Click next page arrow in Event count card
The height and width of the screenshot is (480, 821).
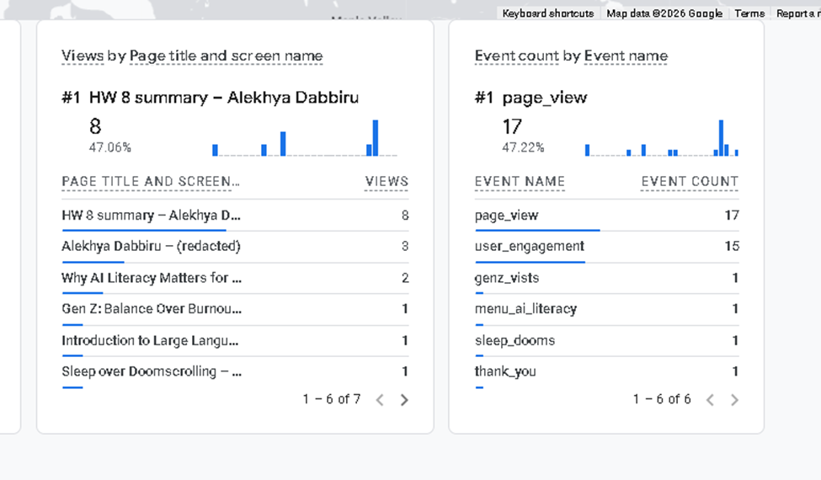pos(734,400)
